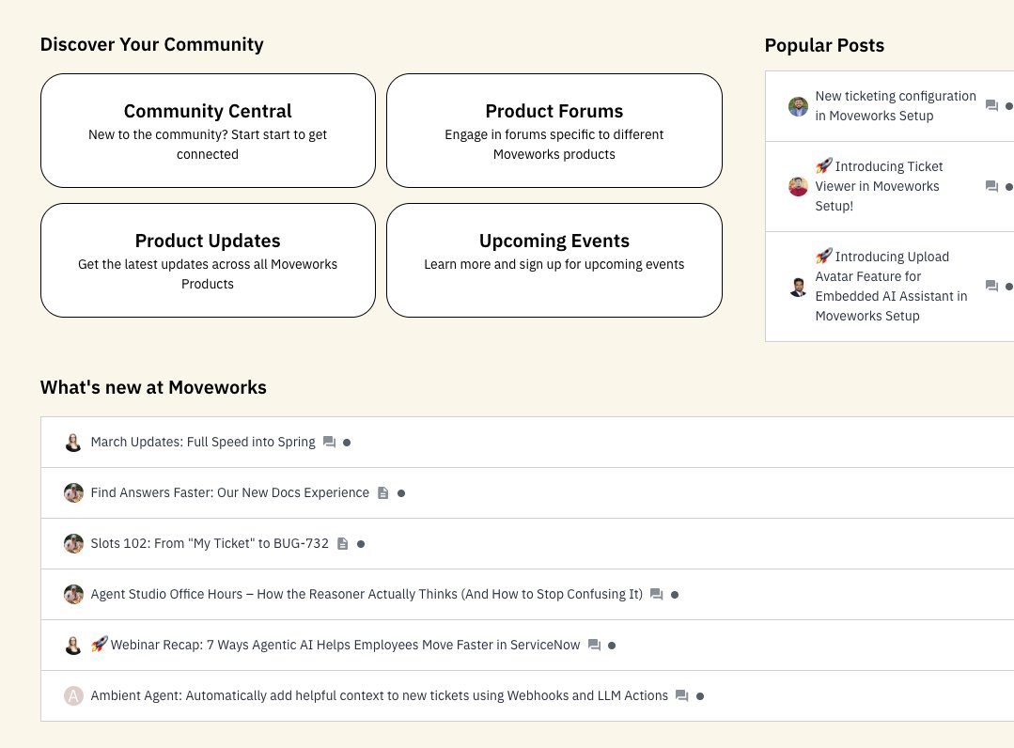Open the ServiceNow Webinar Recap post

344,645
